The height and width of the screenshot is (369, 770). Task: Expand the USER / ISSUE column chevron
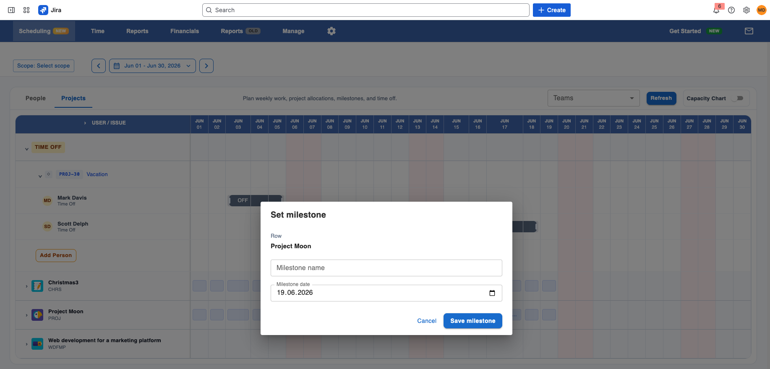[85, 123]
